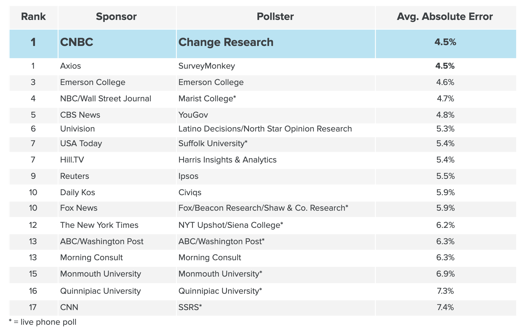The image size is (522, 330).
Task: Click the live phone poll footnote
Action: tap(43, 322)
